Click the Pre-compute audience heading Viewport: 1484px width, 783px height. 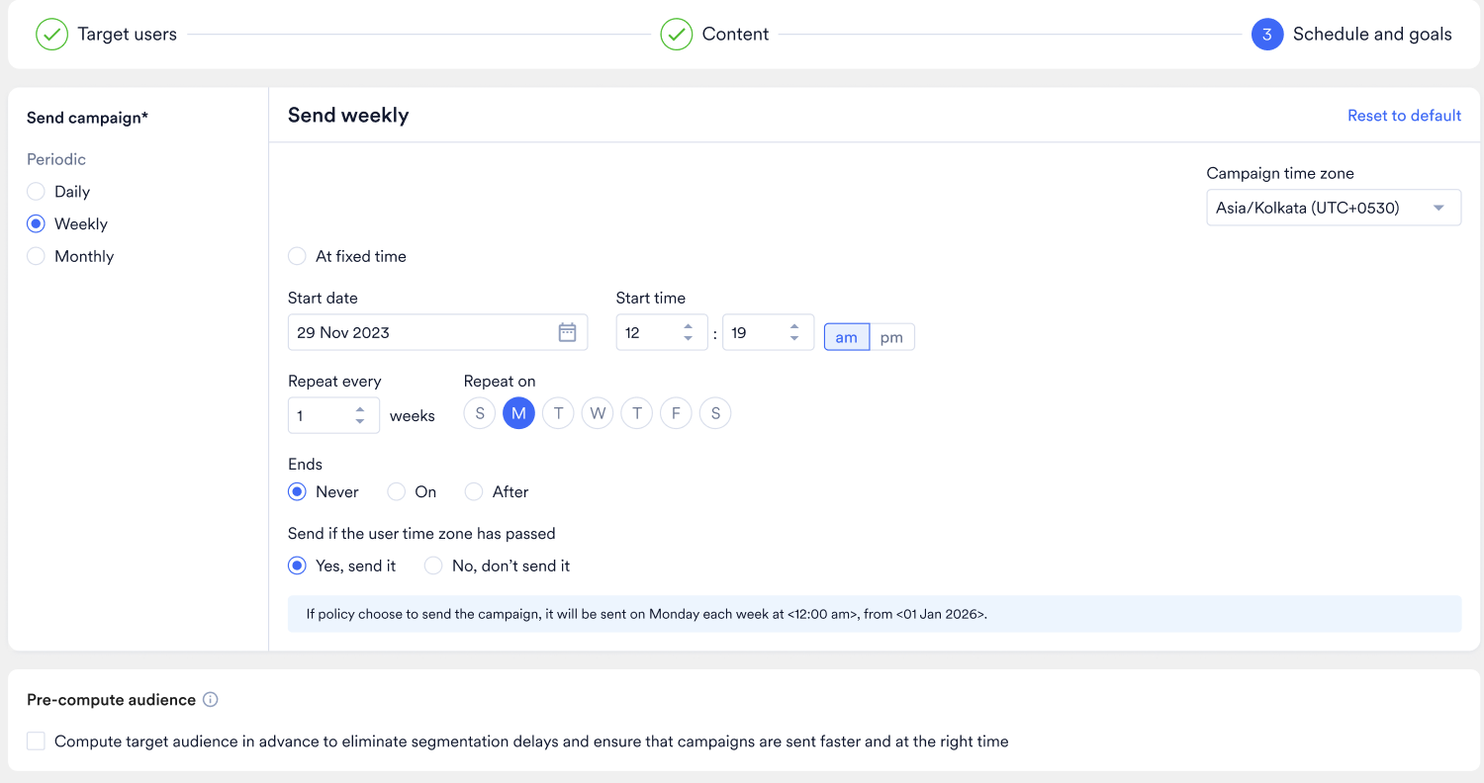click(111, 700)
